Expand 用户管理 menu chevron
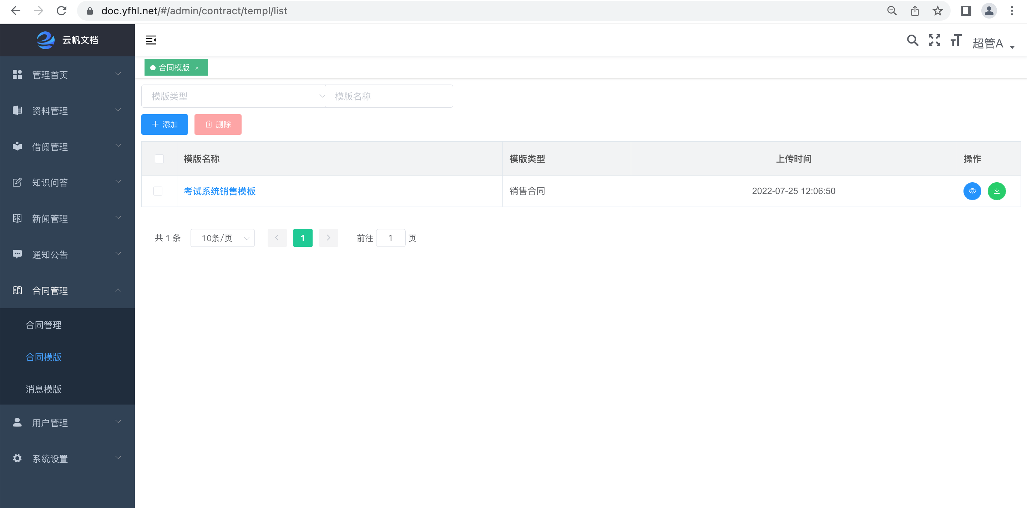This screenshot has width=1027, height=508. point(118,422)
